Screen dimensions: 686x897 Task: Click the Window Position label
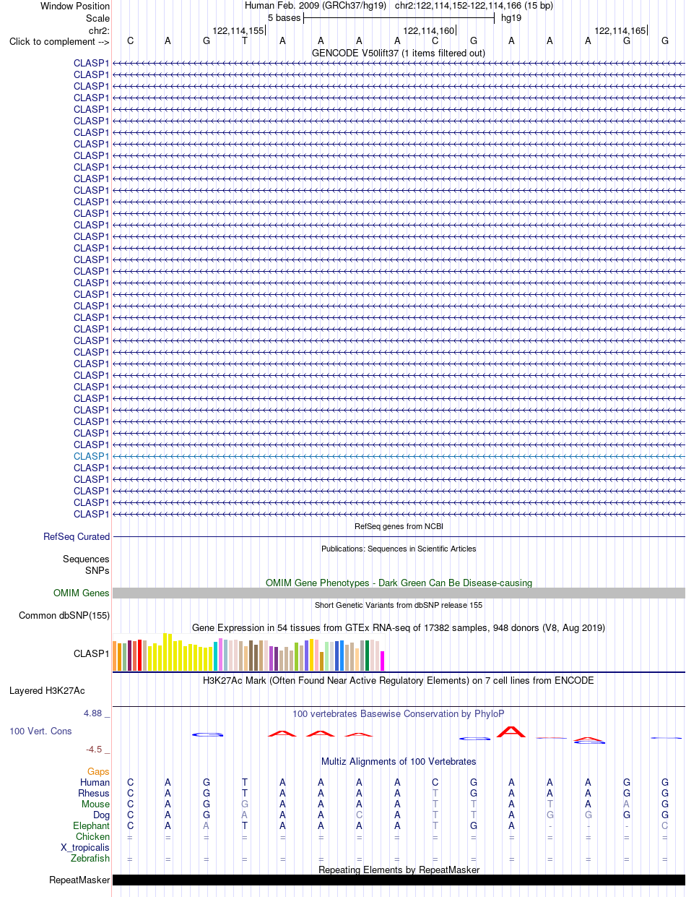coord(75,6)
